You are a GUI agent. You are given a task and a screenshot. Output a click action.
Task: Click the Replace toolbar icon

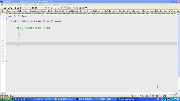[49, 8]
